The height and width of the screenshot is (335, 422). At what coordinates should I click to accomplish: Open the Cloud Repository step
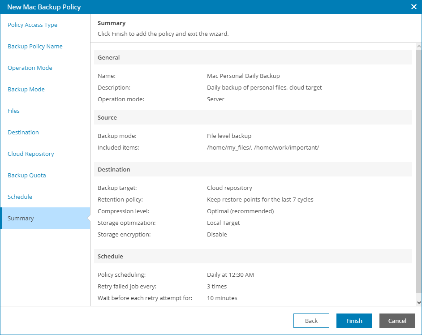coord(31,154)
